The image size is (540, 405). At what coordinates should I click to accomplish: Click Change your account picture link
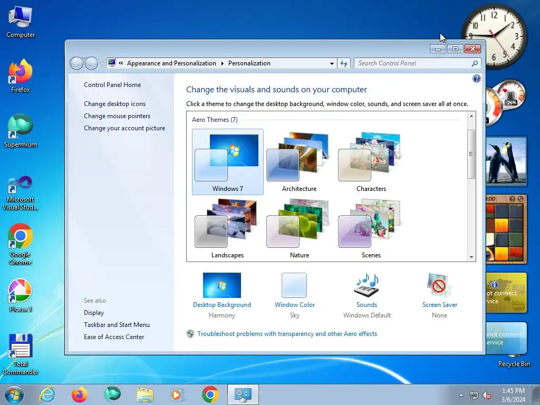pos(124,128)
